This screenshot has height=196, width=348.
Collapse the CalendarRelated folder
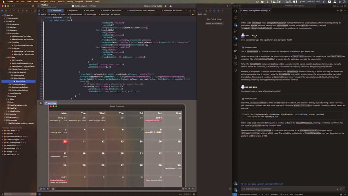[x=8, y=72]
